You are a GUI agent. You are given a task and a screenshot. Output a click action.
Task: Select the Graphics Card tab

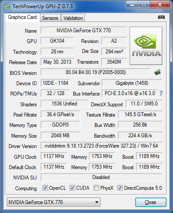pos(22,17)
